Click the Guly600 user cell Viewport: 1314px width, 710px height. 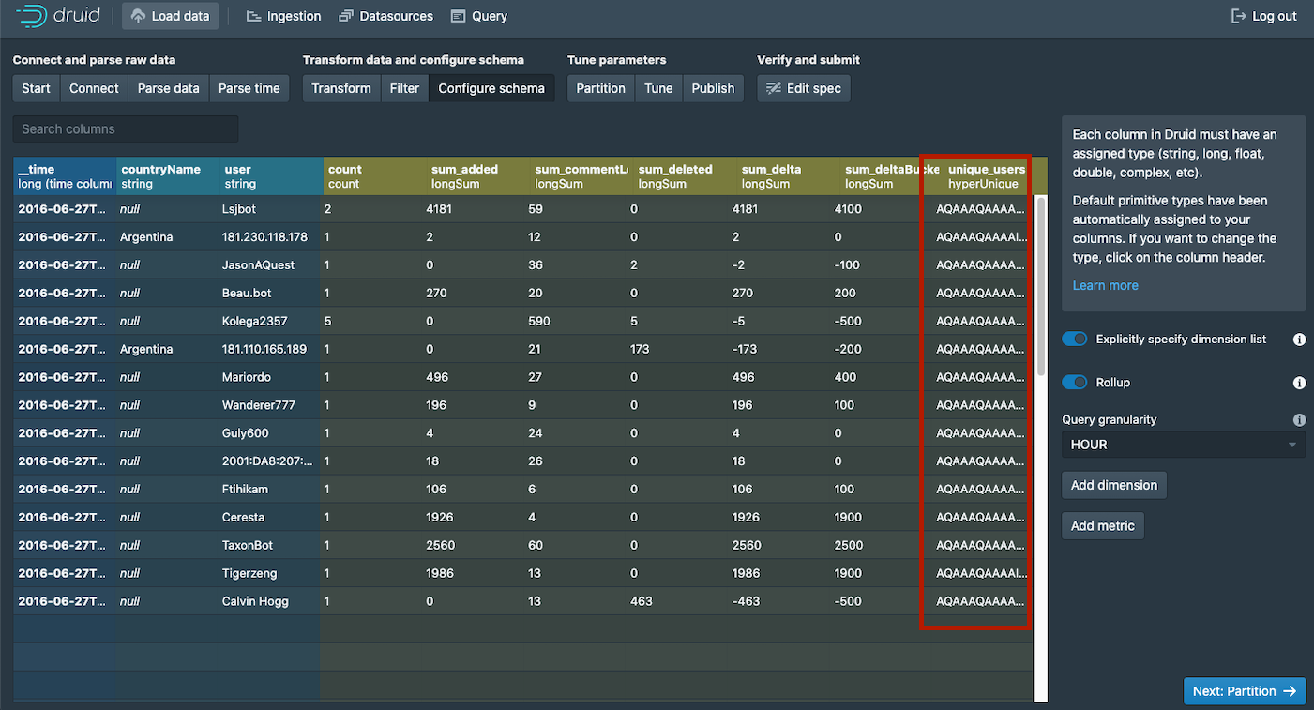[270, 433]
